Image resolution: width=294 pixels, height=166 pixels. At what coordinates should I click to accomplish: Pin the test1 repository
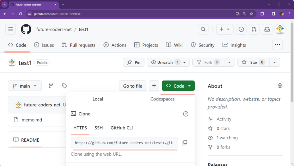click(134, 62)
